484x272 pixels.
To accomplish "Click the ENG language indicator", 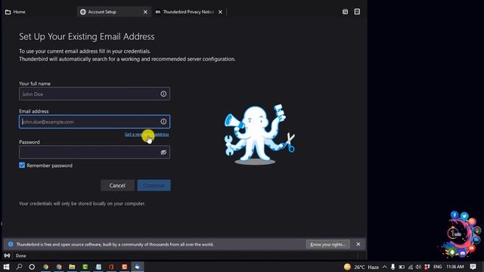I will [x=437, y=267].
